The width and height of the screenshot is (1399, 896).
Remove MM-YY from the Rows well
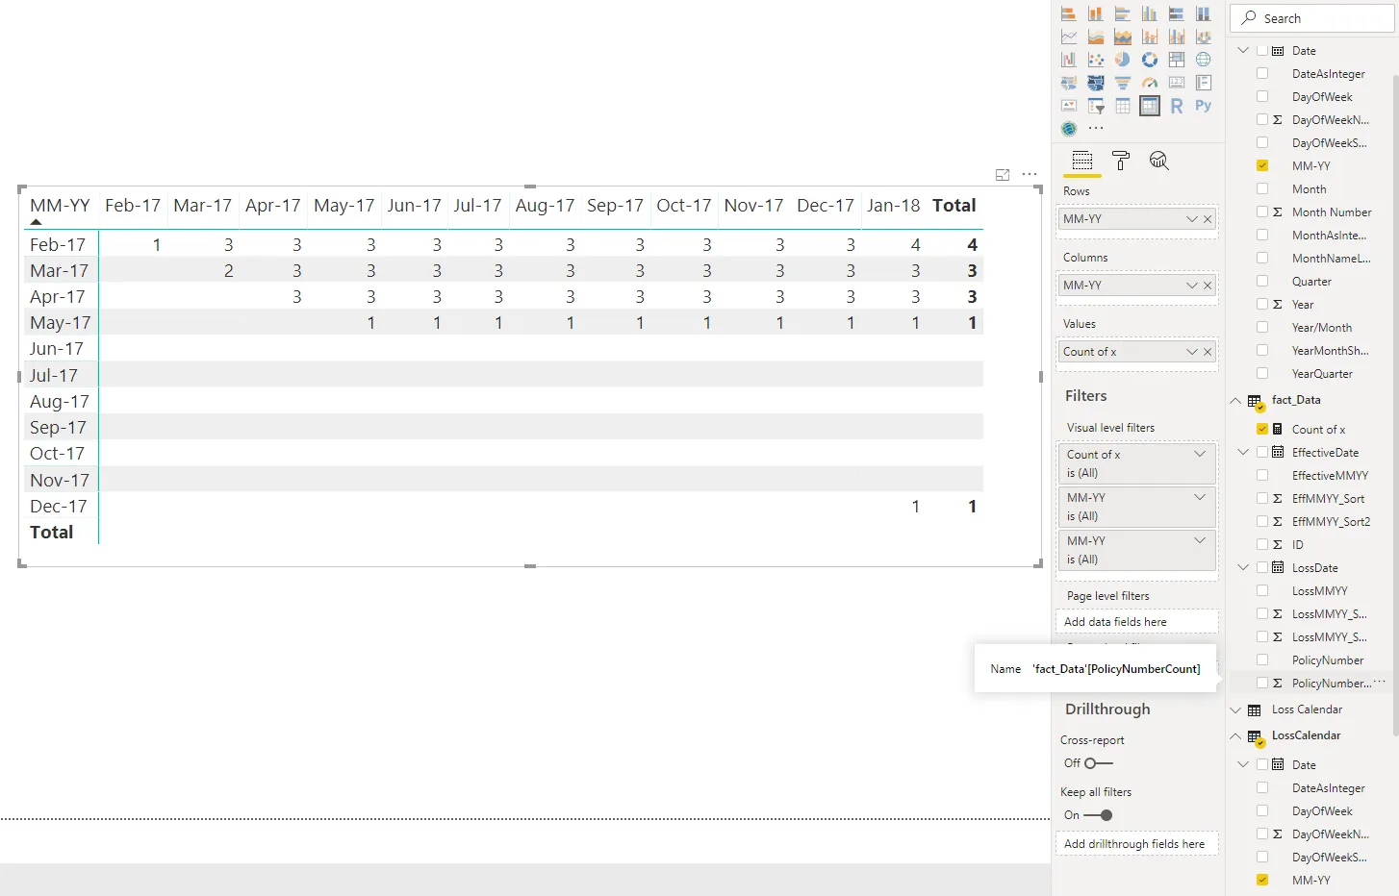pyautogui.click(x=1208, y=219)
